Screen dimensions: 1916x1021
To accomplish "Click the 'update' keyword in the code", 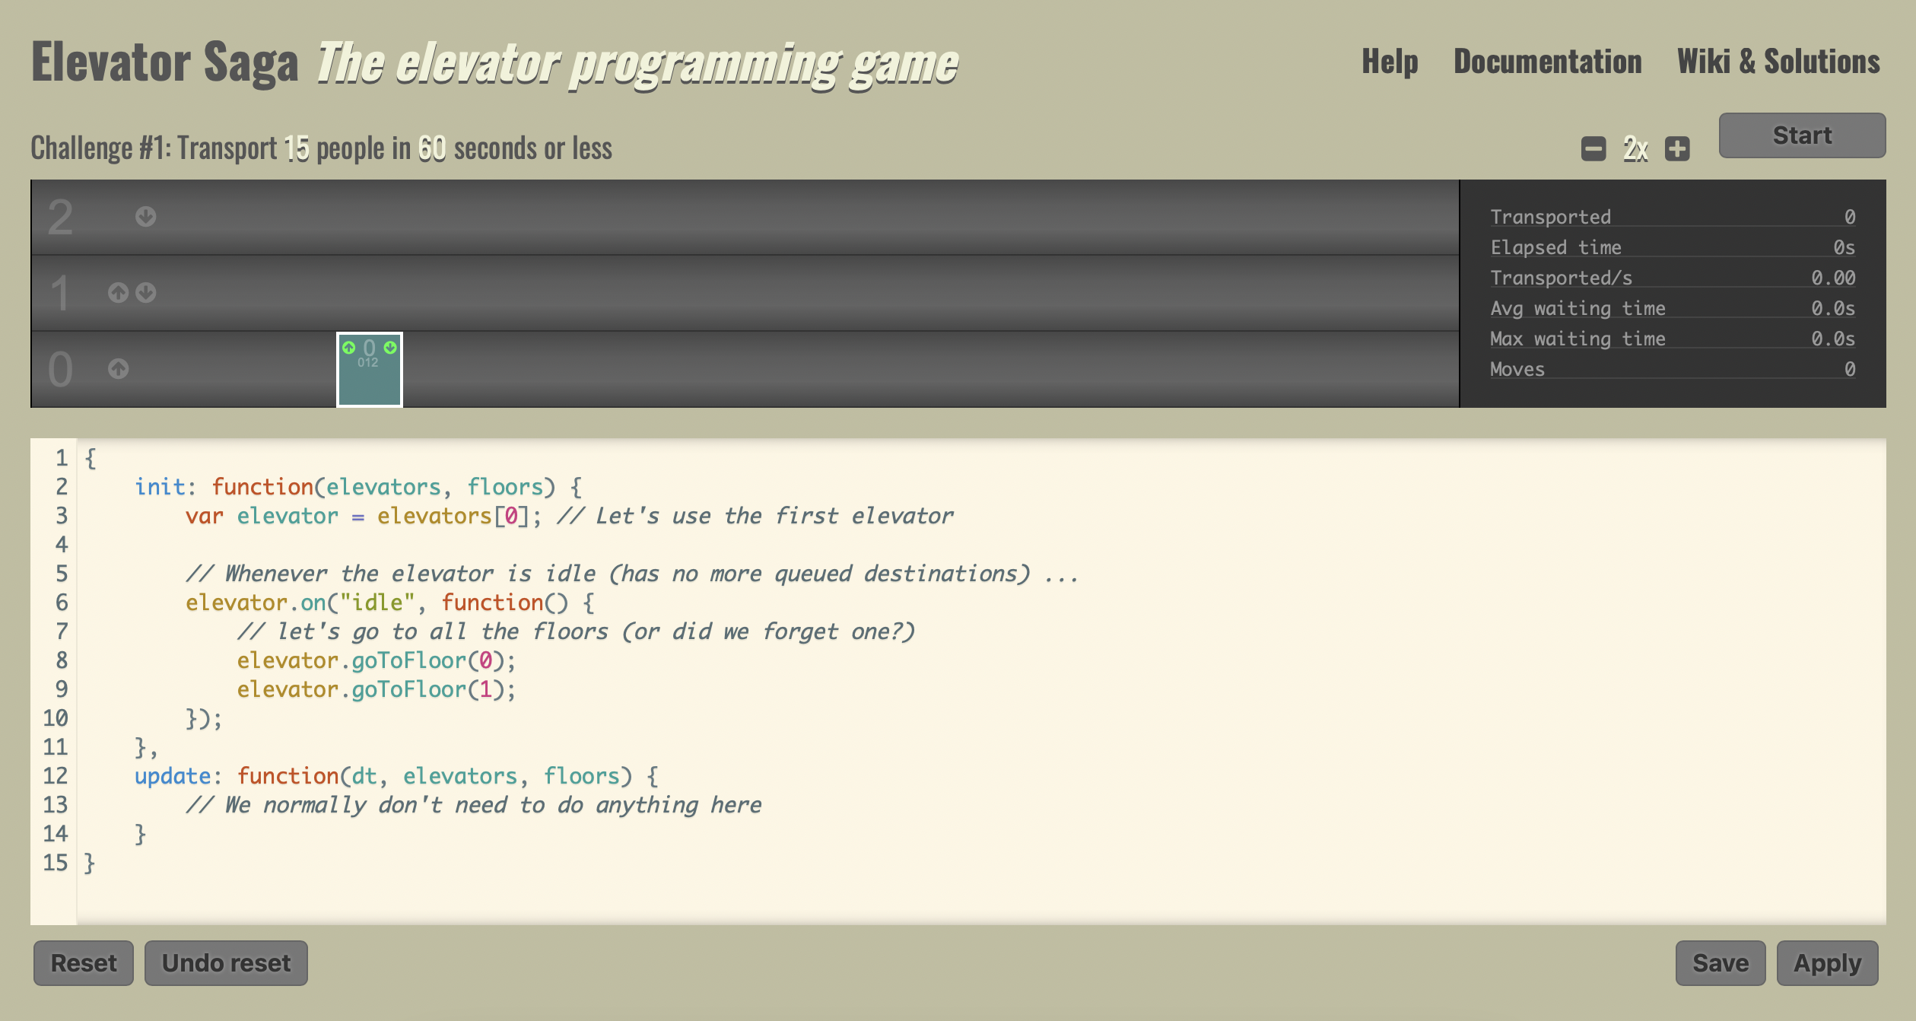I will (x=173, y=776).
